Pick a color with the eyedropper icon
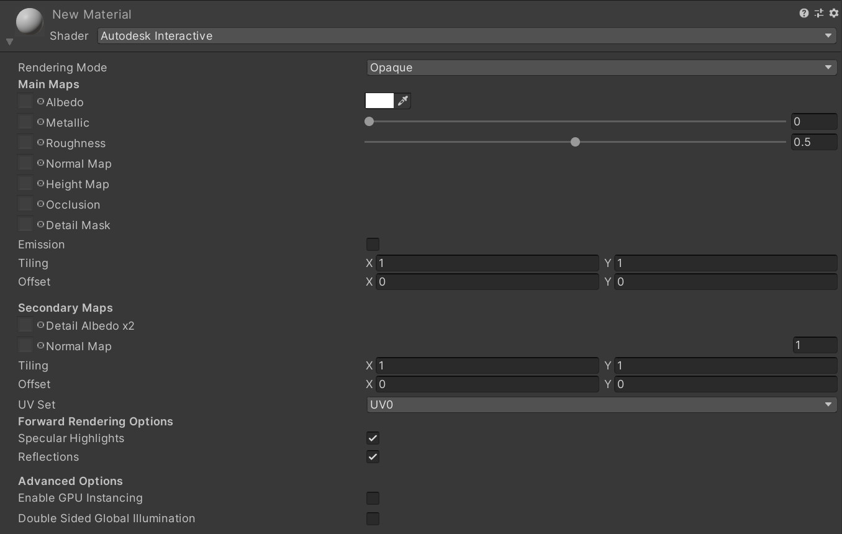Screen dimensions: 842x534 click(x=402, y=100)
